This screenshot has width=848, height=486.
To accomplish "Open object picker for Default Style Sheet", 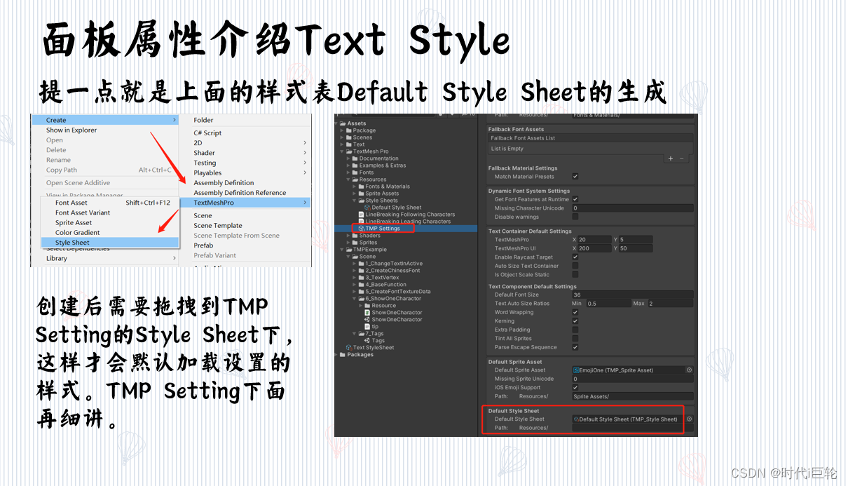I will (689, 419).
